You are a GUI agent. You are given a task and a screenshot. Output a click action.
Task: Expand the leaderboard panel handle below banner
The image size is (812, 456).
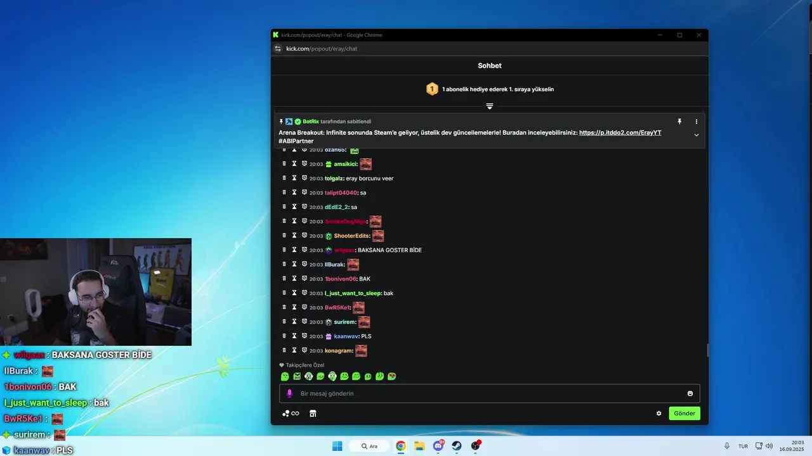pyautogui.click(x=490, y=106)
